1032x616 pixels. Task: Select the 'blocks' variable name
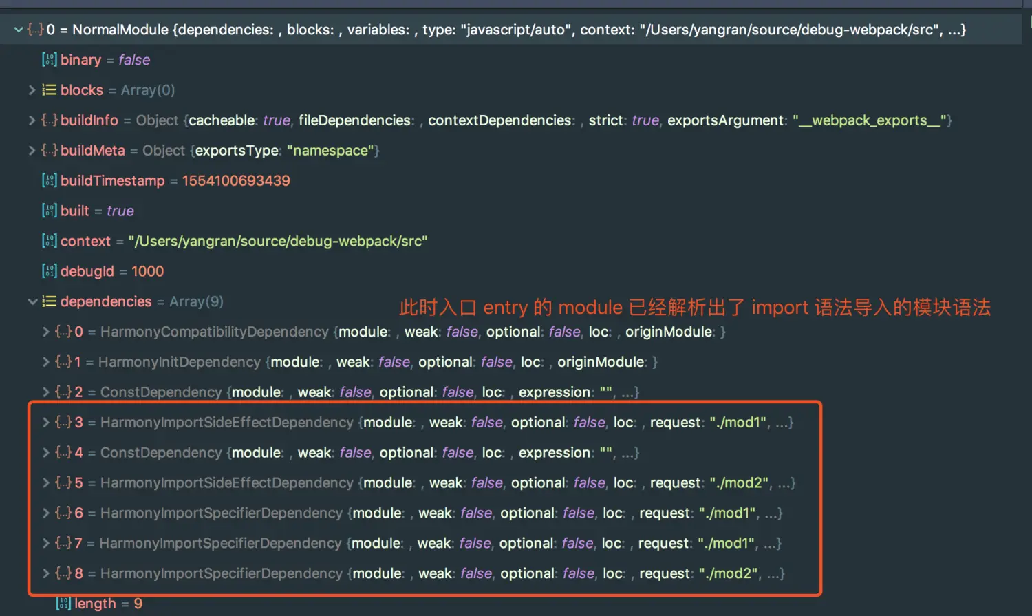(82, 90)
